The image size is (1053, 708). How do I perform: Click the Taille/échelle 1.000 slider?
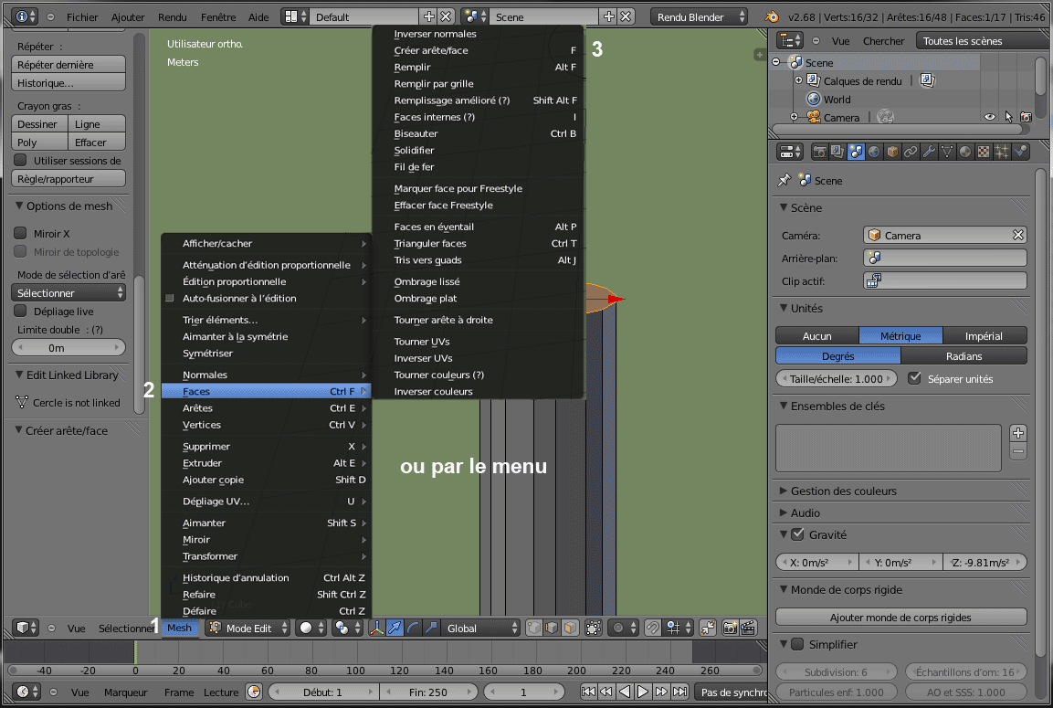(836, 379)
